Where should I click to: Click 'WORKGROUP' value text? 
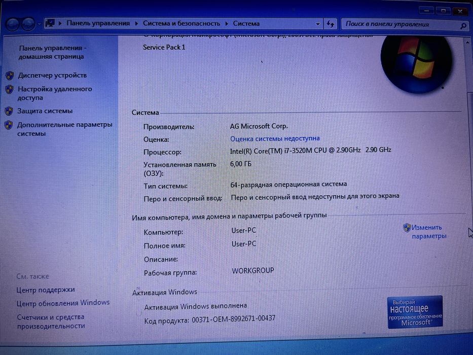pos(253,270)
